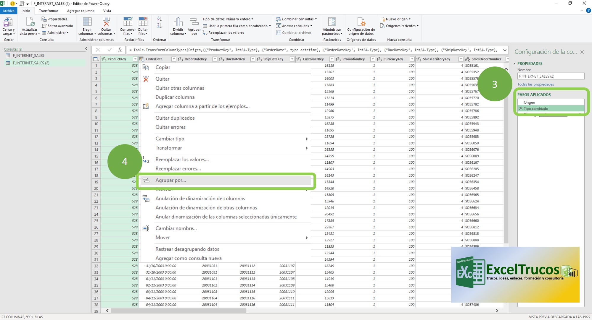The height and width of the screenshot is (320, 592).
Task: Open the Editor avanzado
Action: (57, 26)
